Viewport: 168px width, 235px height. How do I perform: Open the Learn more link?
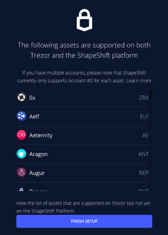click(x=139, y=81)
